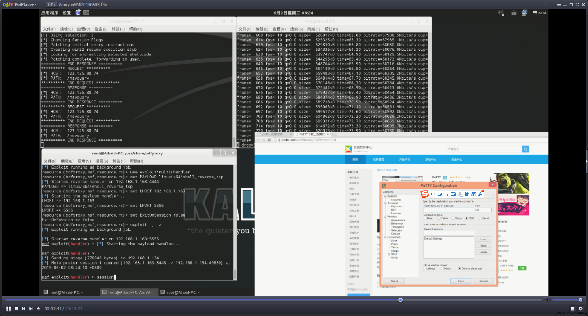Stop playback with the stop button
This screenshot has height=316, width=588.
[x=17, y=309]
